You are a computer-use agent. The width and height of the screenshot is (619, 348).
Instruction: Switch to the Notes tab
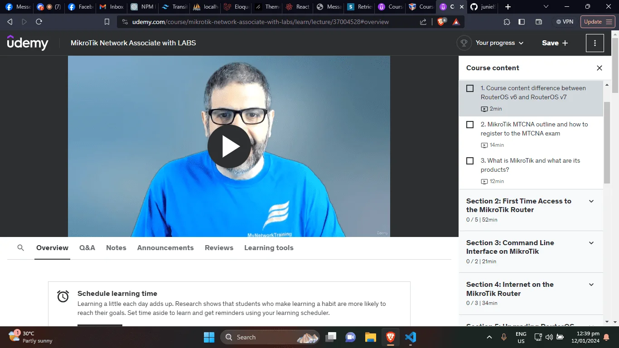tap(116, 248)
